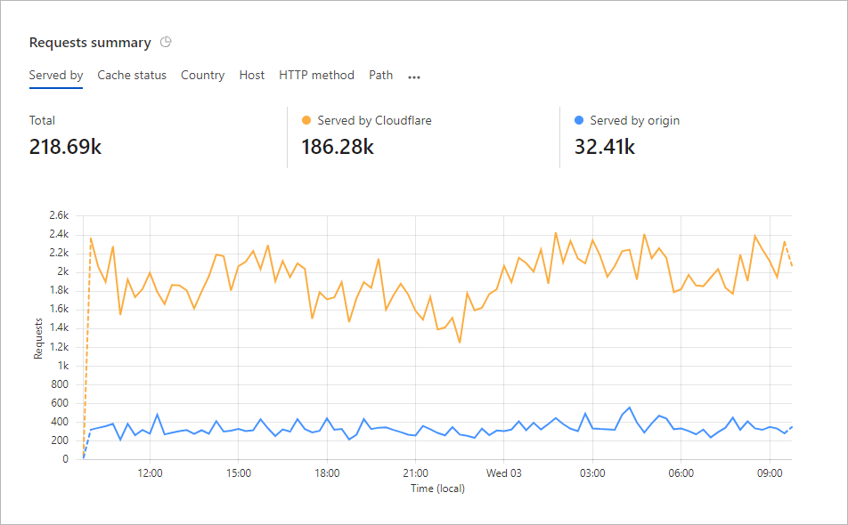Click the Served by origin legend label

[635, 120]
